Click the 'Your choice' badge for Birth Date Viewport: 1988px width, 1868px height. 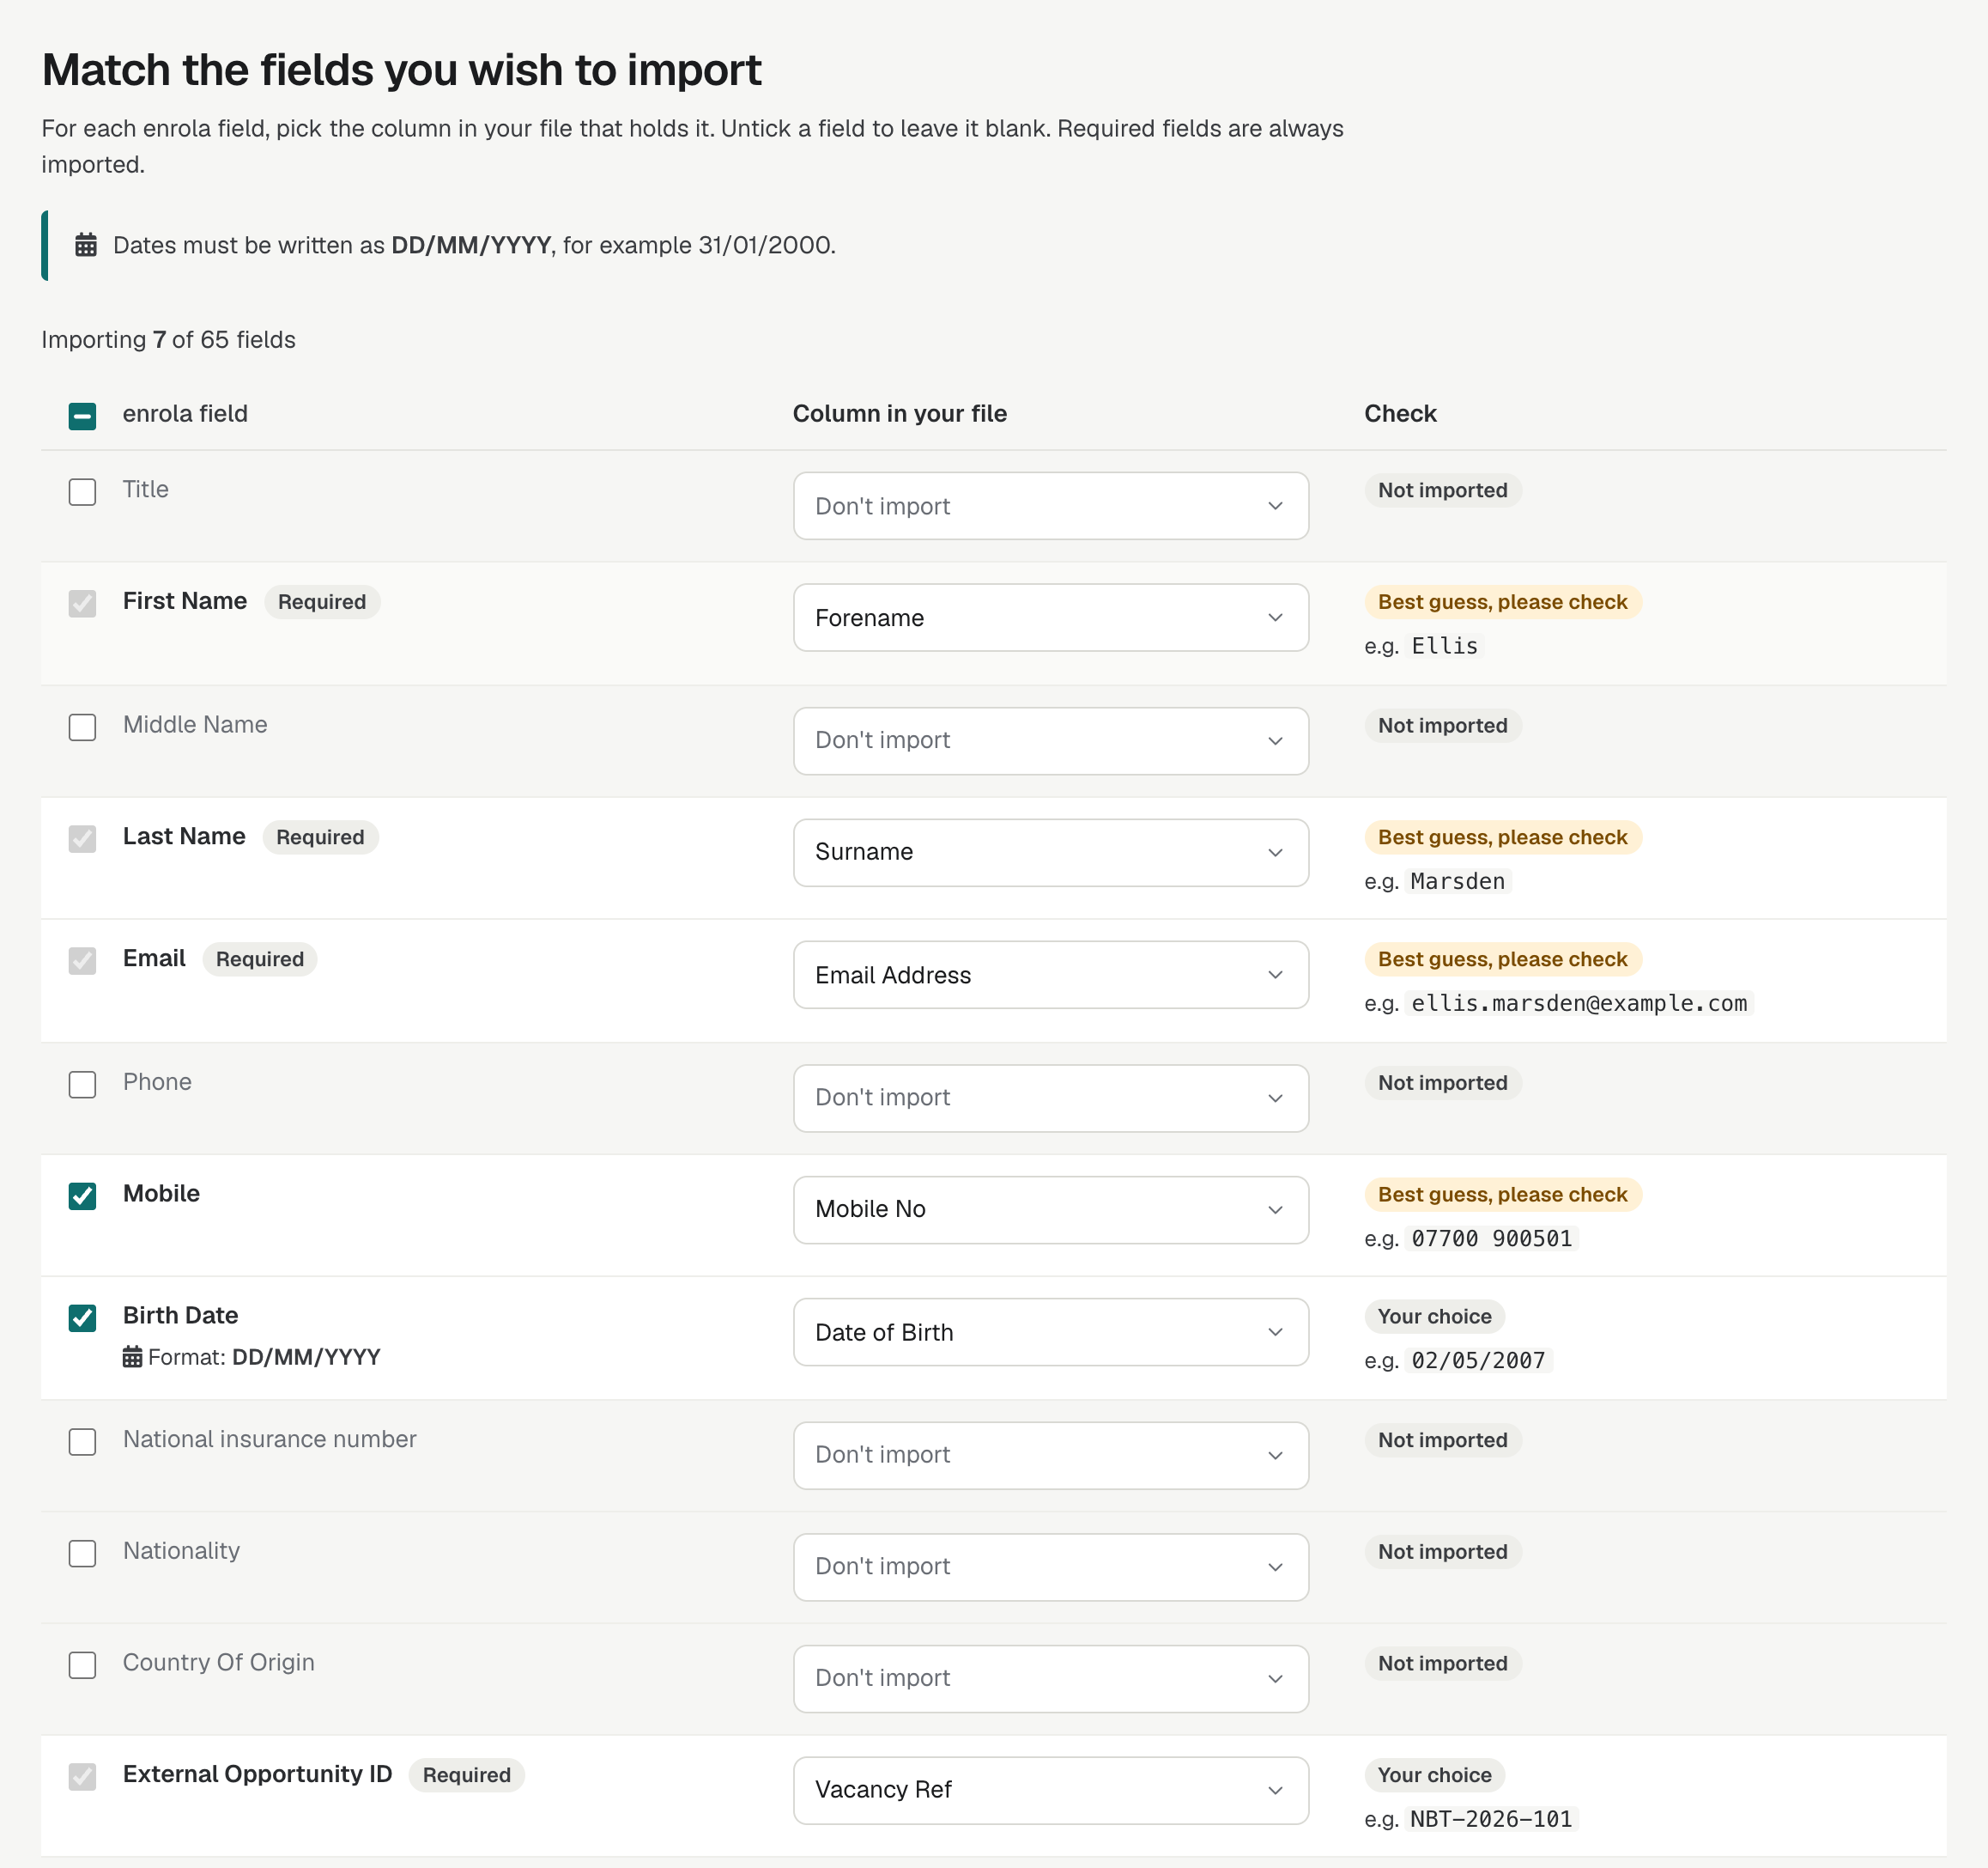pos(1434,1317)
